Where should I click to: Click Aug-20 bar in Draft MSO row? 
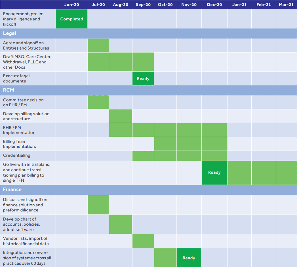tap(121, 62)
